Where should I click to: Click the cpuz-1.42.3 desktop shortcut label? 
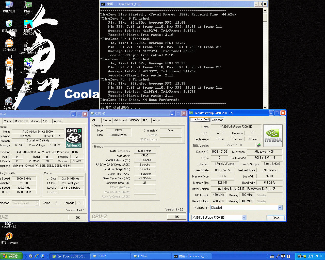(9, 225)
